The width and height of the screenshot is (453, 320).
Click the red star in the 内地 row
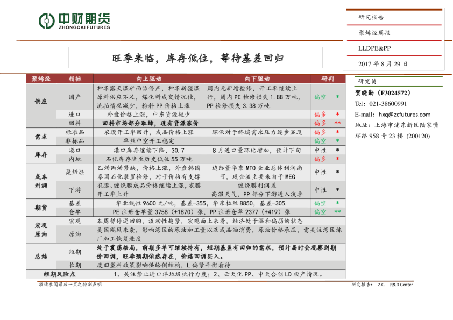pos(337,159)
